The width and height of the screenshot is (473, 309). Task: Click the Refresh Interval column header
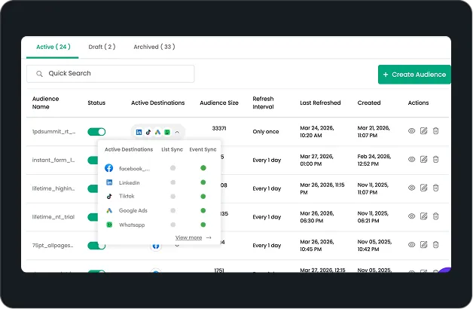[263, 103]
